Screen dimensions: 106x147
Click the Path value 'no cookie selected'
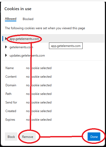[39, 94]
